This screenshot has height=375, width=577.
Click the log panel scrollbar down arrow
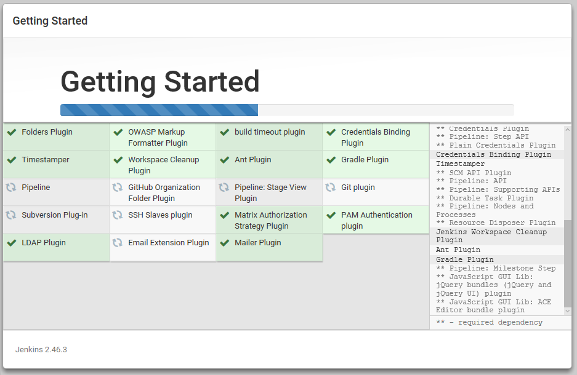567,310
